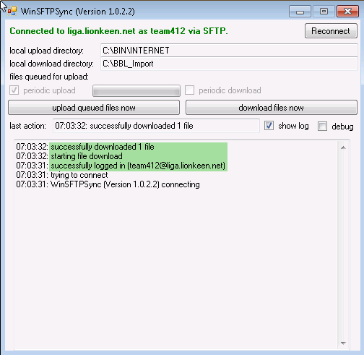Click the log scrollbar down arrow
Viewport: 364px width, 355px height.
(343, 343)
